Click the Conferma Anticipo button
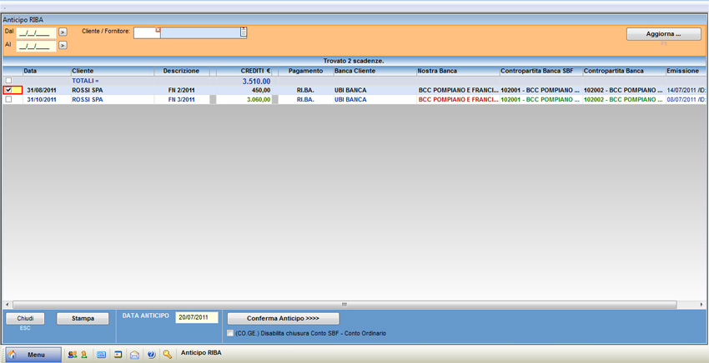The width and height of the screenshot is (709, 363). [x=283, y=319]
